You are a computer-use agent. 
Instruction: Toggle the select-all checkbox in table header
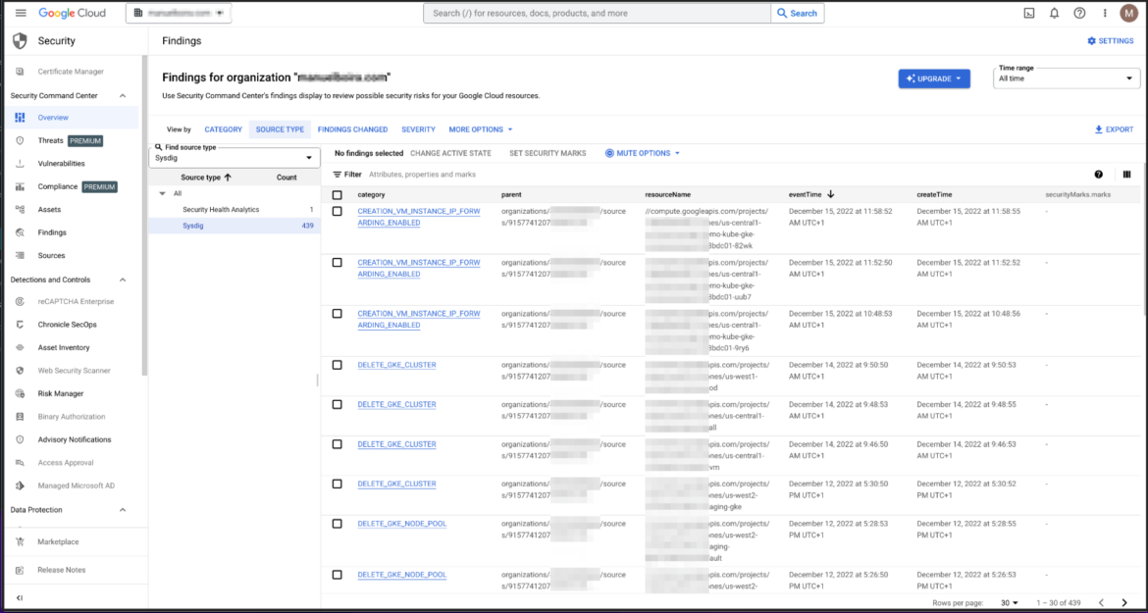[337, 194]
